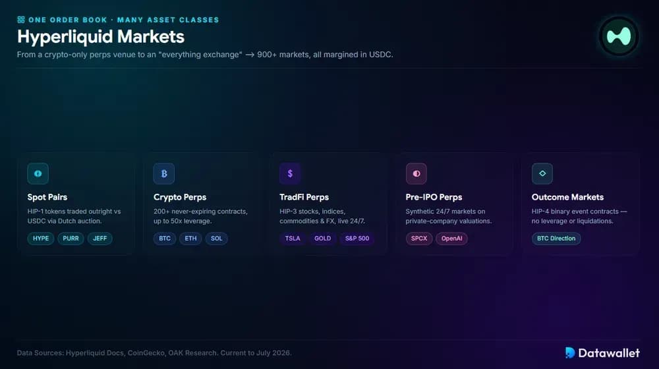Pick the S&P 500 tag

[357, 239]
